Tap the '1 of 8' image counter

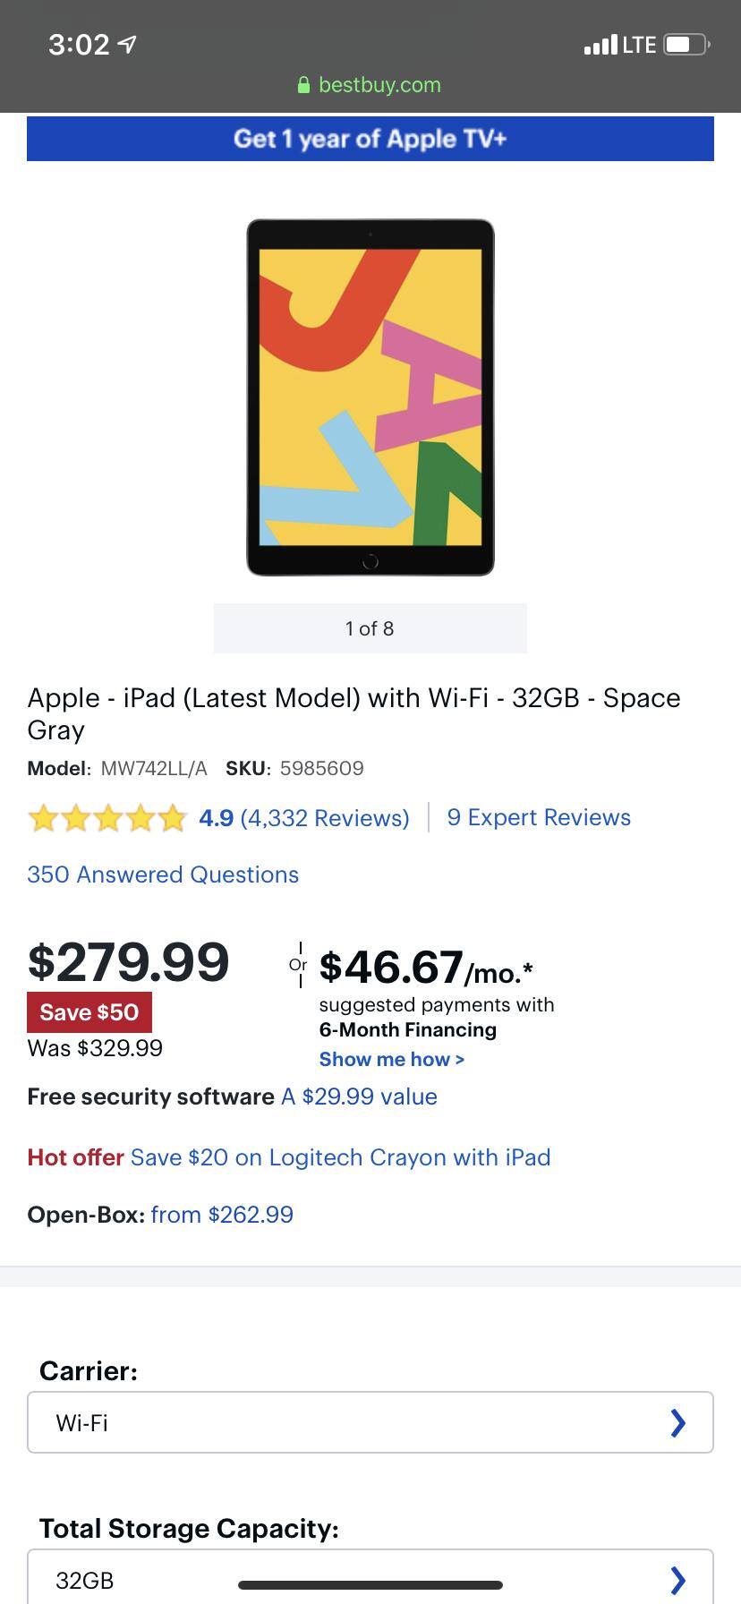click(370, 628)
